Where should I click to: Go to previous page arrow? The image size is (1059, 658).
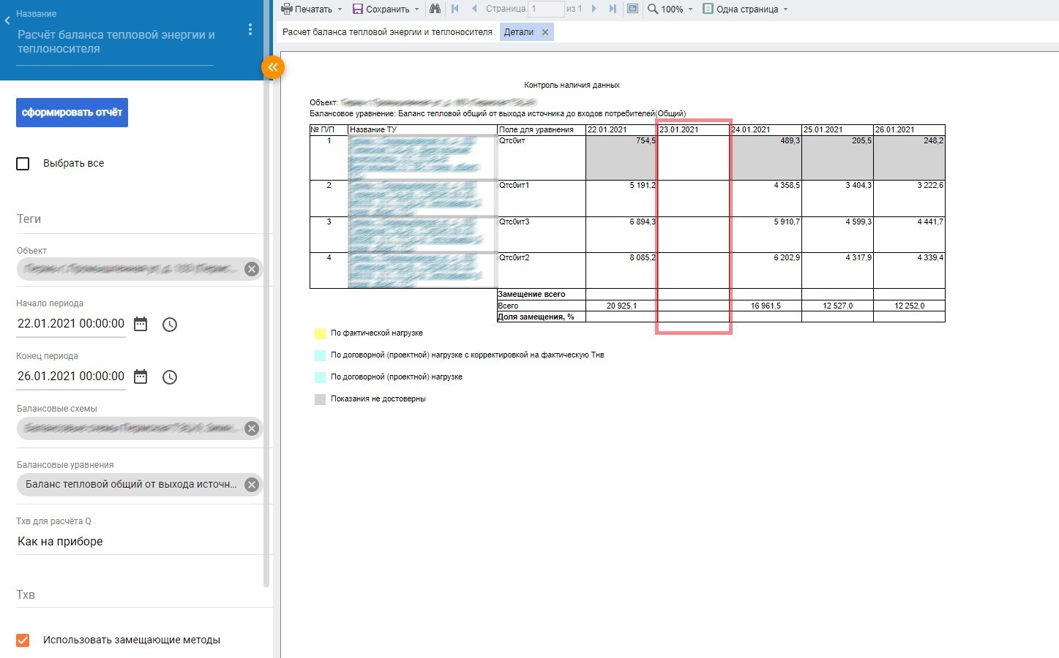click(474, 9)
